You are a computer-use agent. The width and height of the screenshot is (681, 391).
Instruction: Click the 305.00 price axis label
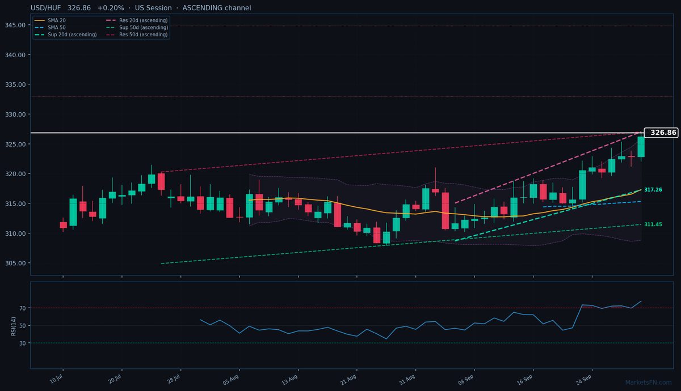(16, 263)
